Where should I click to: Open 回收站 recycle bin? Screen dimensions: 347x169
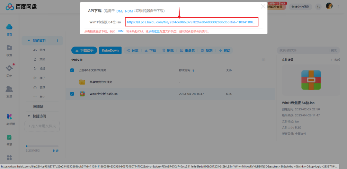38,106
